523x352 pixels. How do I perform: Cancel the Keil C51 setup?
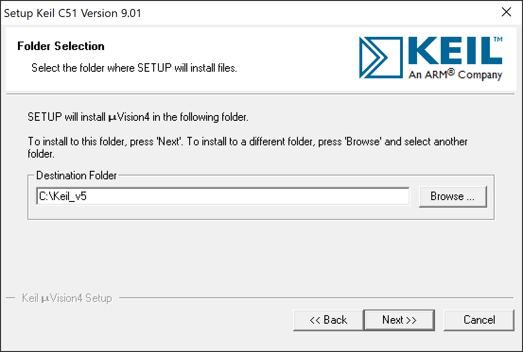(479, 320)
